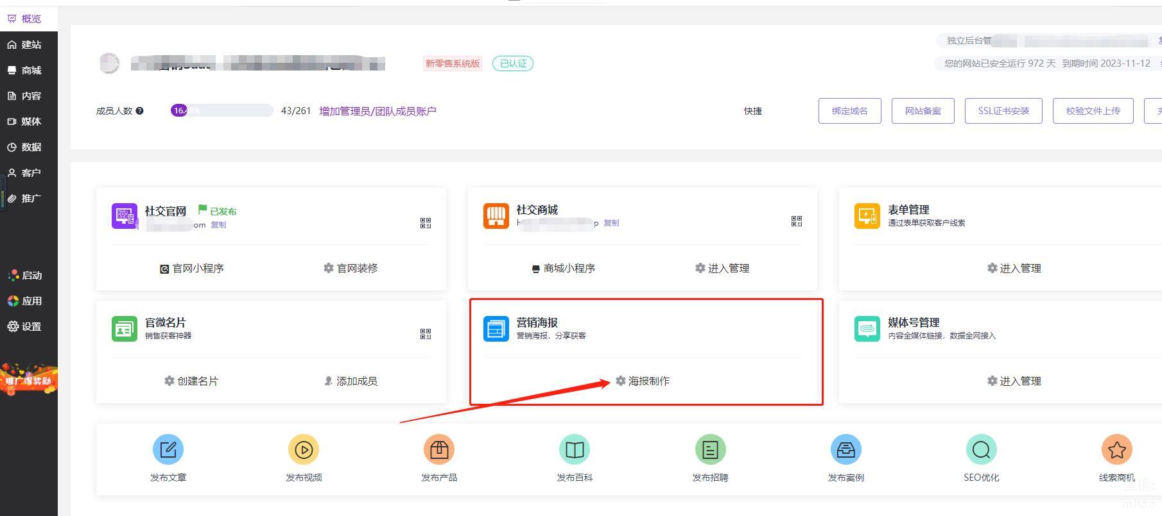Click the member count progress bar
The width and height of the screenshot is (1162, 516).
coord(221,111)
